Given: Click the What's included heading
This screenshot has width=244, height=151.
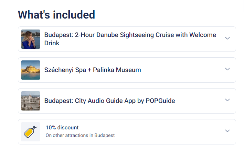Looking at the screenshot, I should pos(56,15).
